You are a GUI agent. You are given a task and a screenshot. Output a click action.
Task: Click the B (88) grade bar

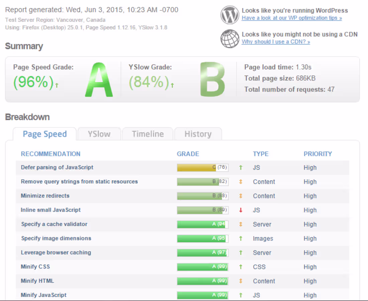[x=203, y=196]
